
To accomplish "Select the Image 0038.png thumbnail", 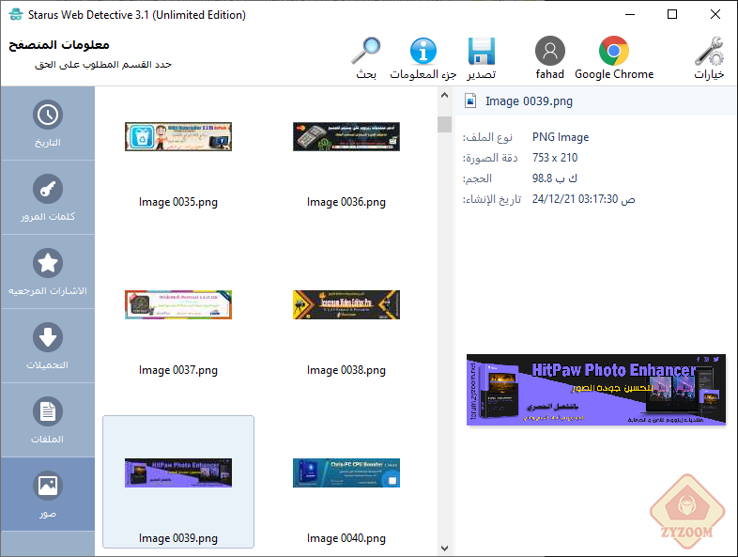I will tap(346, 304).
